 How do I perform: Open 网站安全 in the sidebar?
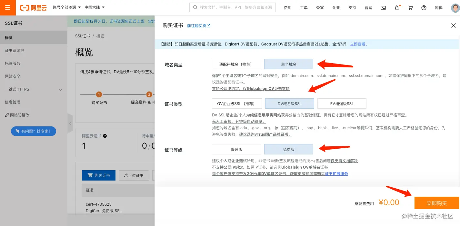(x=34, y=76)
